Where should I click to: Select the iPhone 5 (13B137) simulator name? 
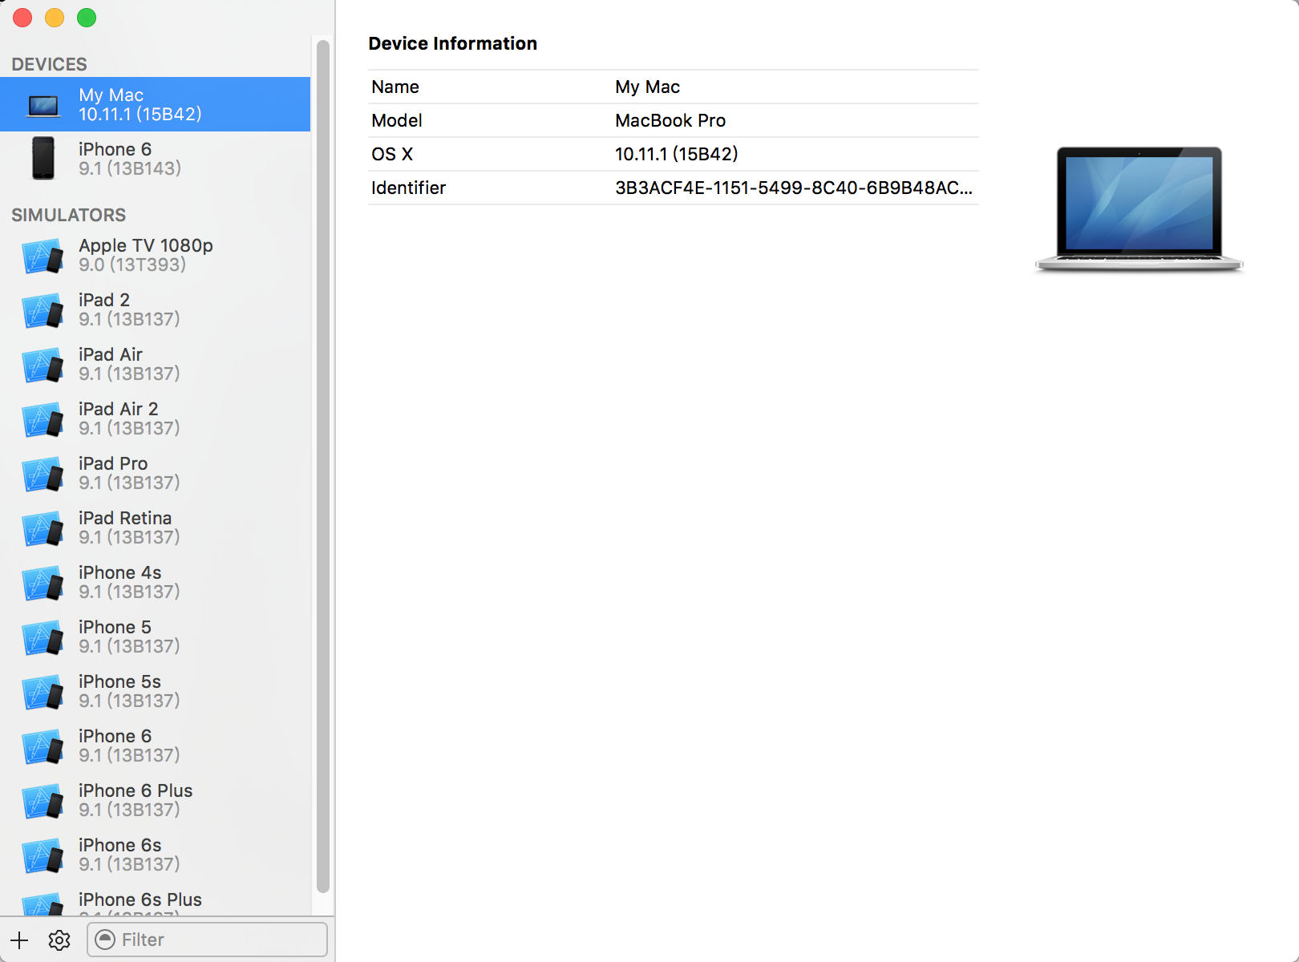click(115, 627)
